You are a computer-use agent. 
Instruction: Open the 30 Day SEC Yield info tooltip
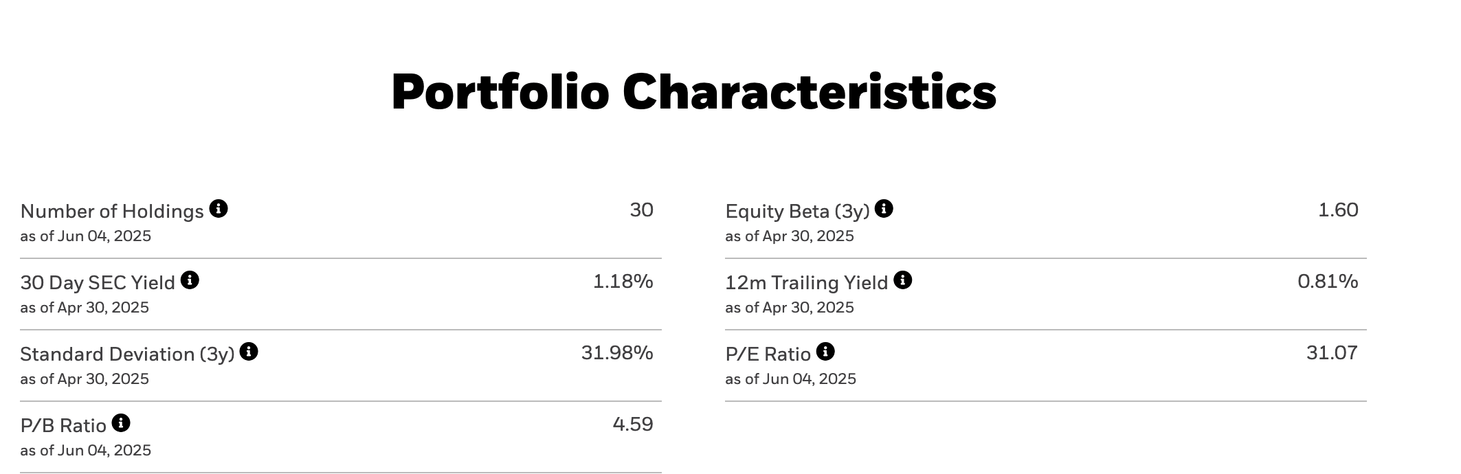coord(190,280)
